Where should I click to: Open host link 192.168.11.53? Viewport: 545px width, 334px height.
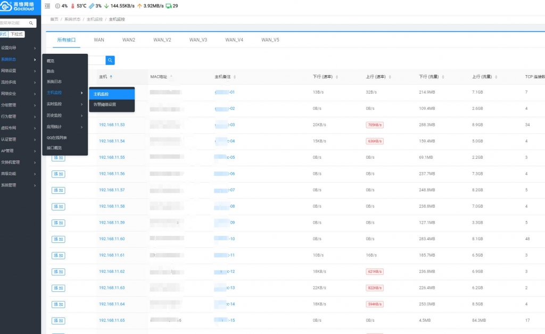112,125
